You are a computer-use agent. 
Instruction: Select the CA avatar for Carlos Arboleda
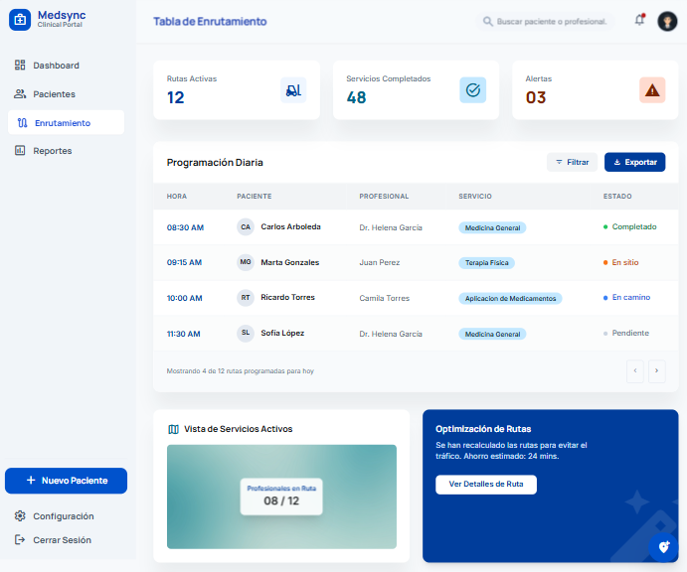[x=246, y=226]
